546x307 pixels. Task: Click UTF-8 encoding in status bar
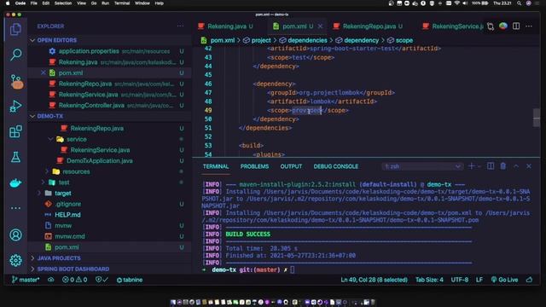460,280
